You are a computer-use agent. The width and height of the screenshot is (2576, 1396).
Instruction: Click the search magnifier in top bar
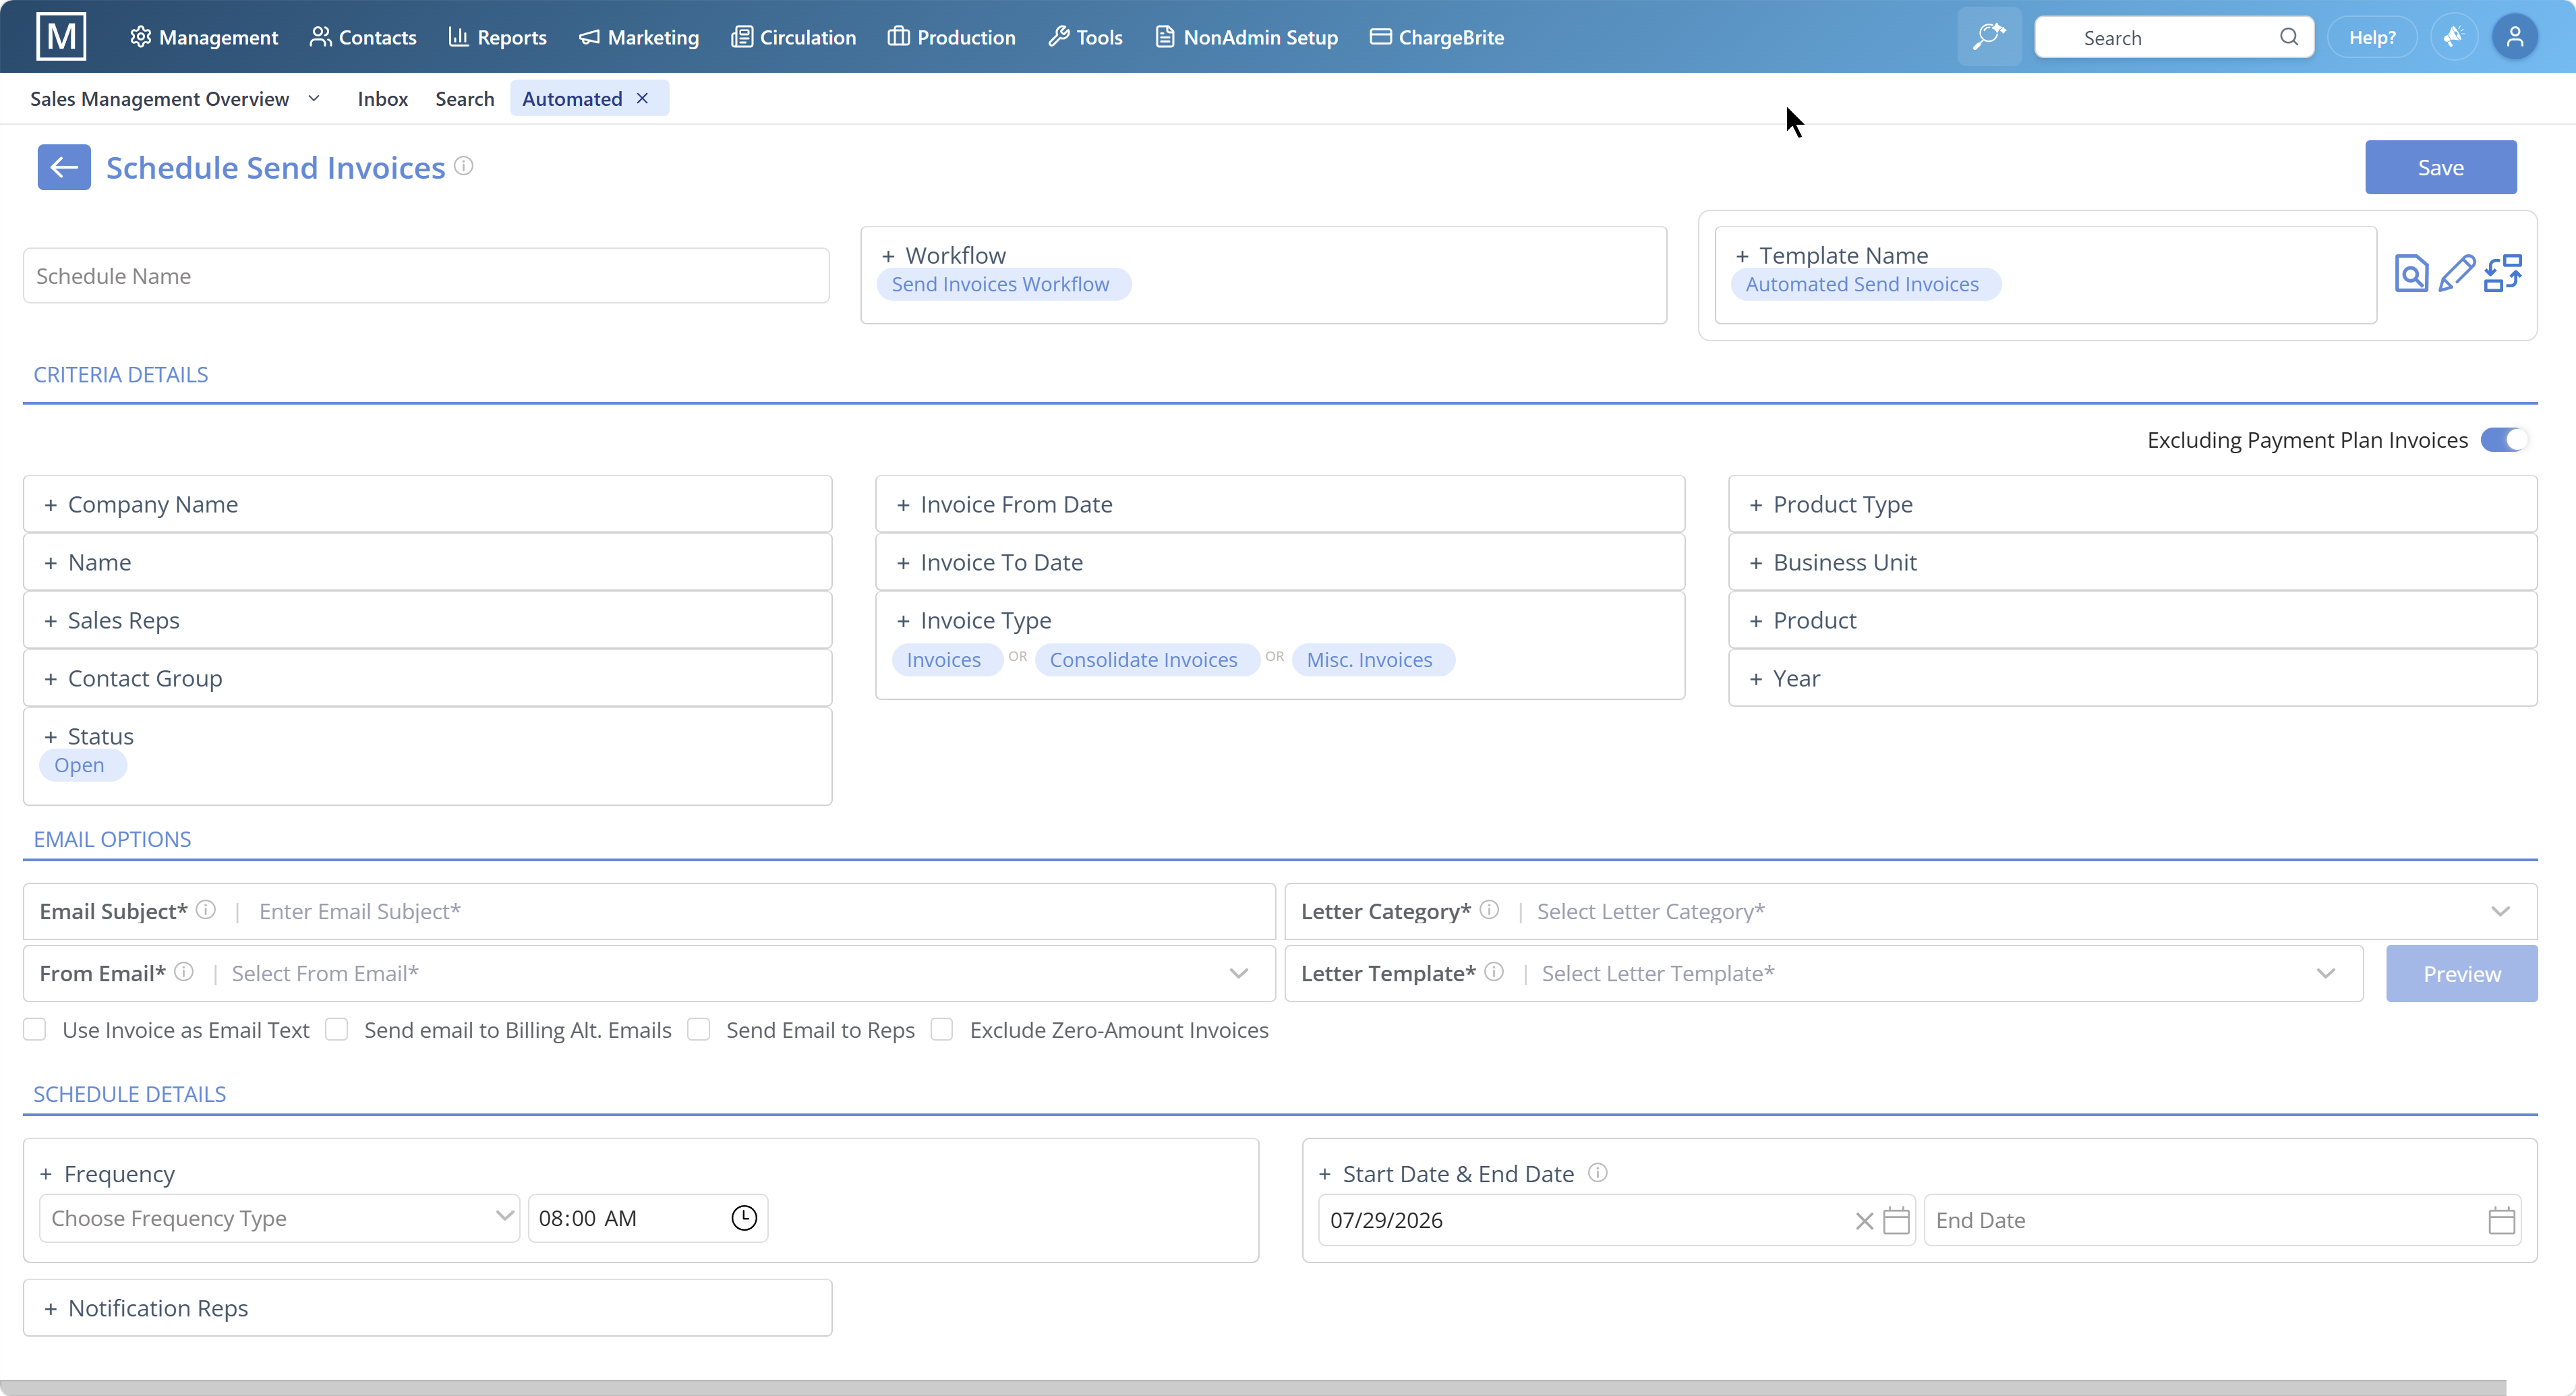point(2289,37)
